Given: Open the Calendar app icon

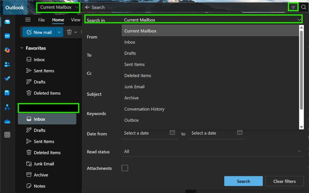Looking at the screenshot, I should [7, 36].
